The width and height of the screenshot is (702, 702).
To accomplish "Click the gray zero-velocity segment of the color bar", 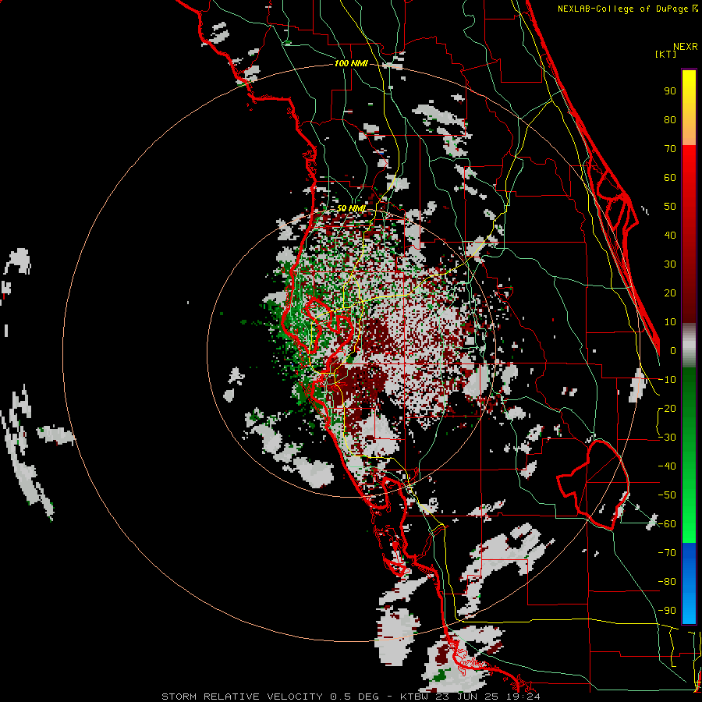I will (689, 345).
